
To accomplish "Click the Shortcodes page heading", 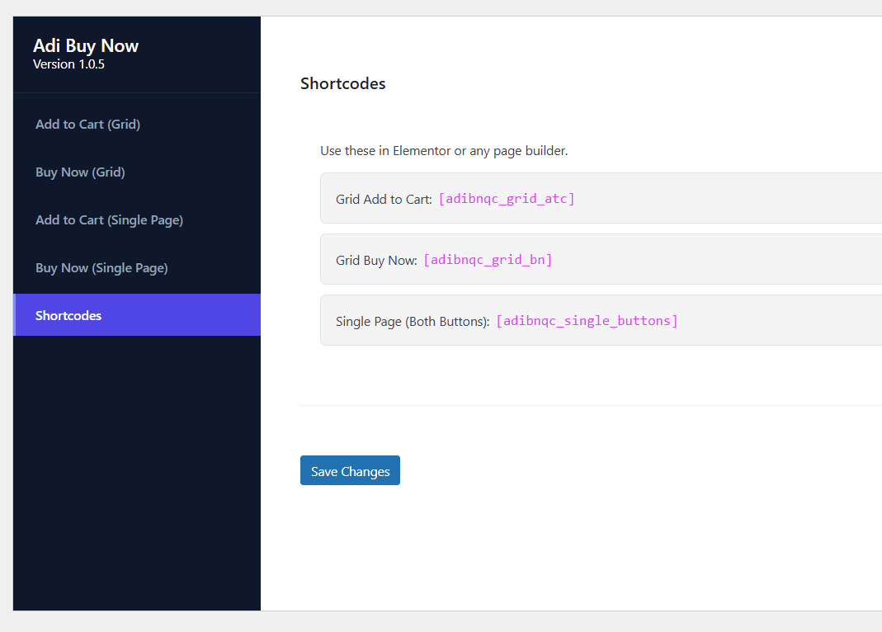I will point(342,83).
